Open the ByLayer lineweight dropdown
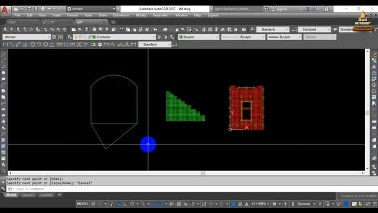 pos(284,37)
